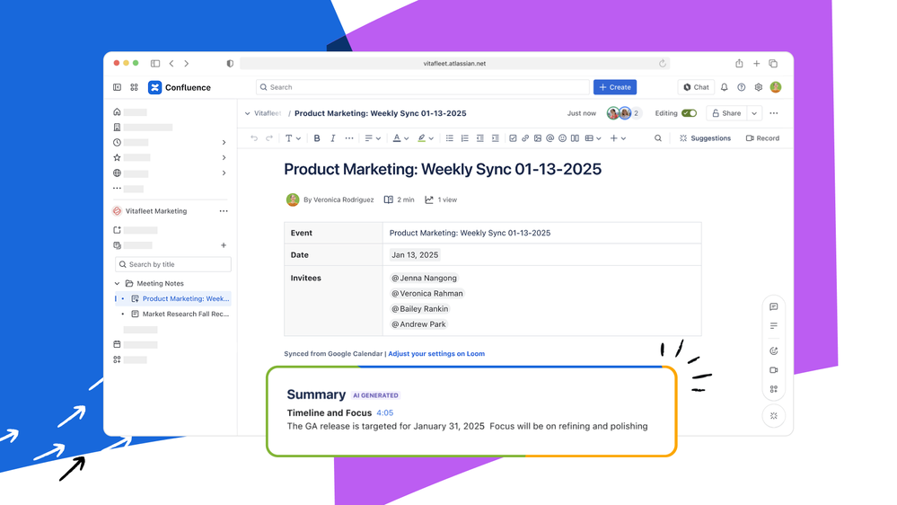
Task: Indent the current line
Action: pyautogui.click(x=496, y=138)
